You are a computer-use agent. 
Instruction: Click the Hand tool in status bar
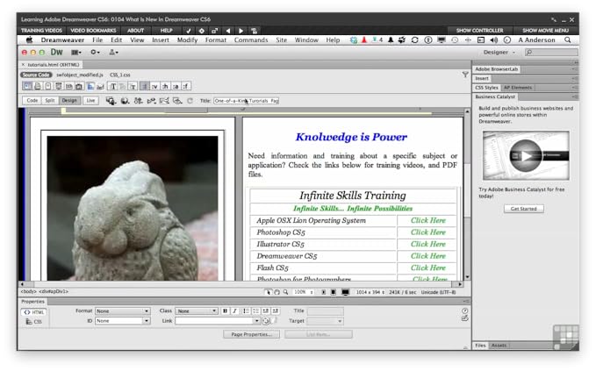277,292
